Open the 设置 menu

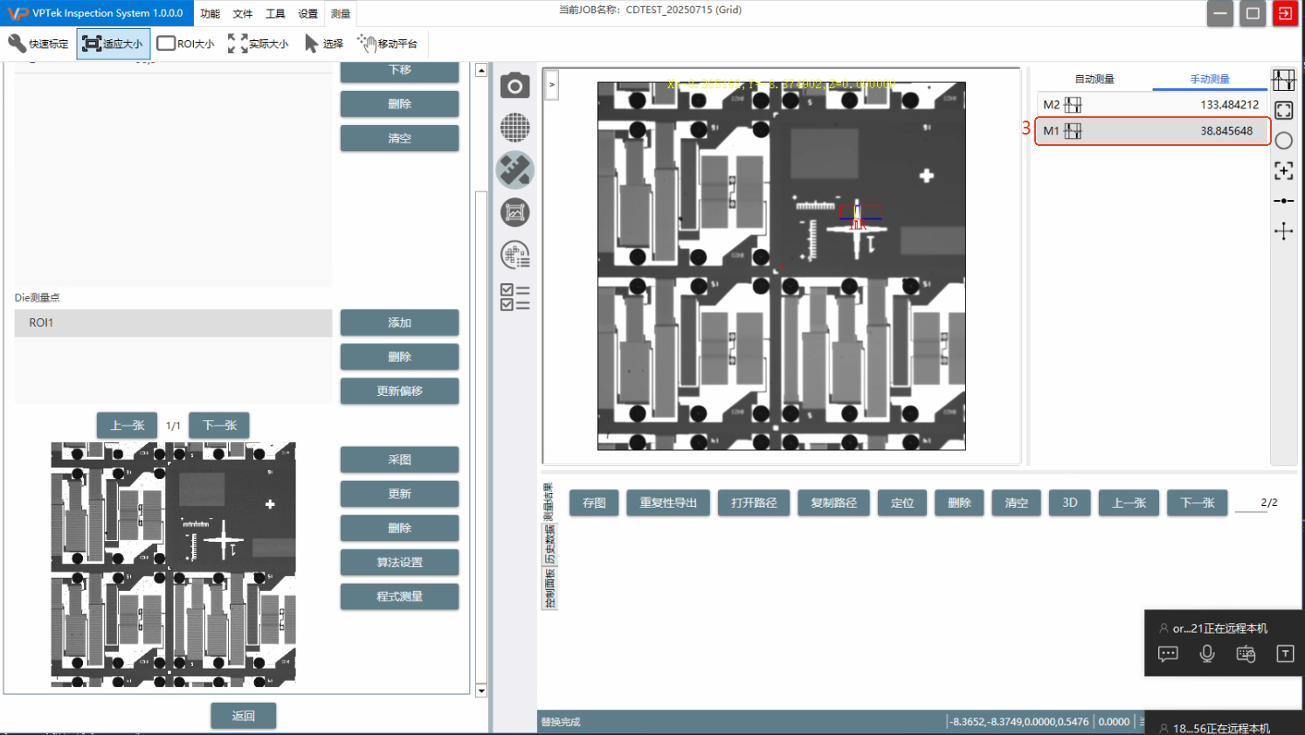tap(307, 14)
